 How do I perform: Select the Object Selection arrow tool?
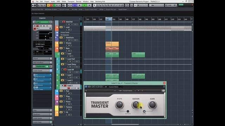click(x=94, y=5)
